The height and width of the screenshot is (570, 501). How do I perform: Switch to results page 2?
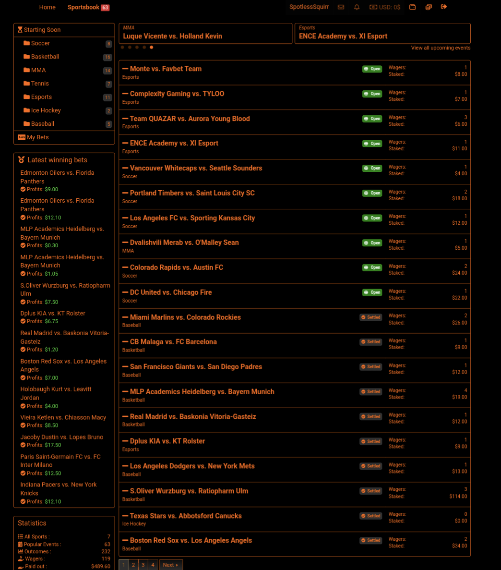coord(133,565)
